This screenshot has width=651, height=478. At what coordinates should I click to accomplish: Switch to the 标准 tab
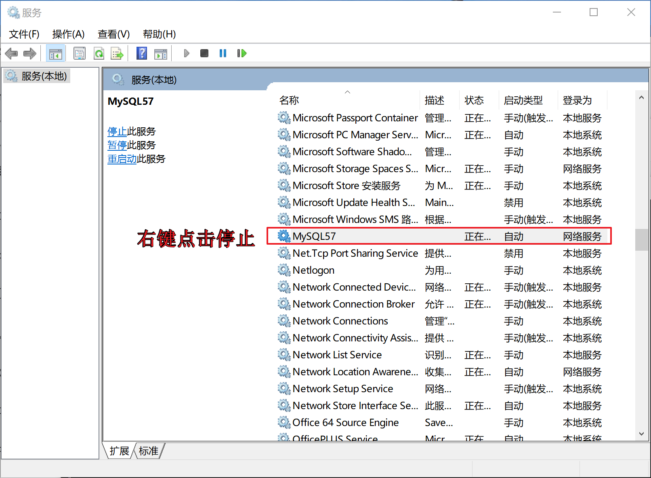tap(149, 451)
